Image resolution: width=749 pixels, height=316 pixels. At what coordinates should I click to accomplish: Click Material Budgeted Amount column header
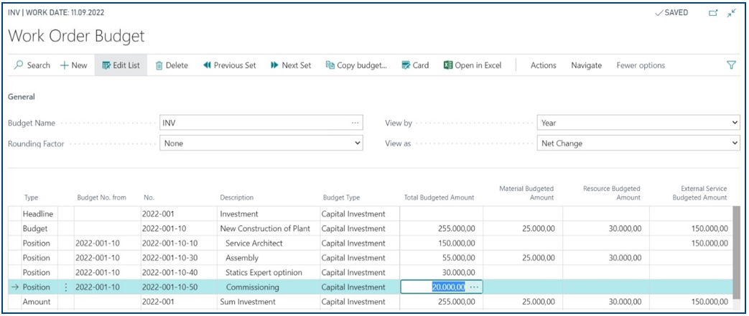[526, 193]
